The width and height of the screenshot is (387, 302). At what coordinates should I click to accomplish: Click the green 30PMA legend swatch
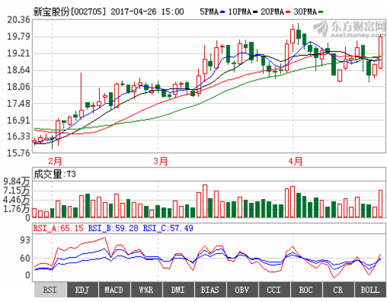tap(320, 12)
